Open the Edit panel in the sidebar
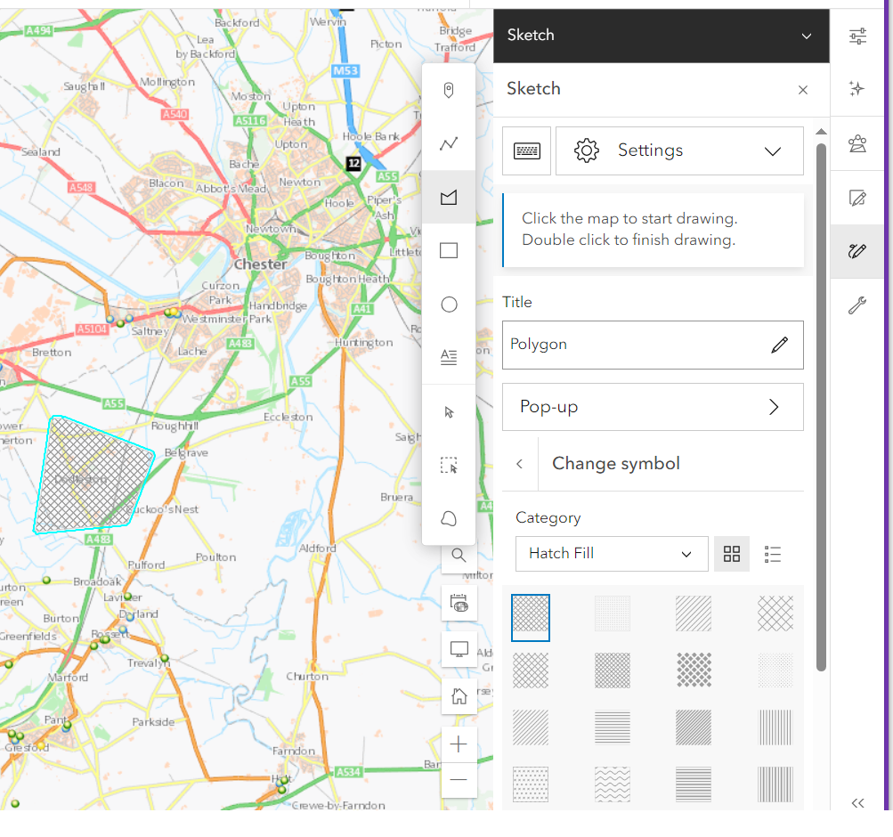The height and width of the screenshot is (837, 893). pos(856,197)
